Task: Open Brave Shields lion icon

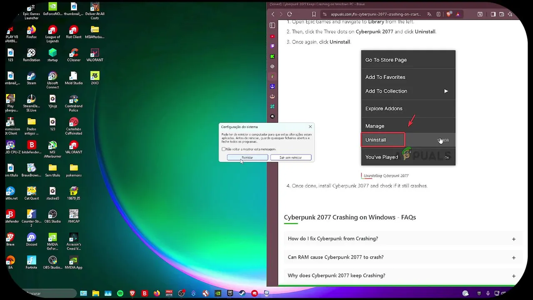Action: pos(449,14)
